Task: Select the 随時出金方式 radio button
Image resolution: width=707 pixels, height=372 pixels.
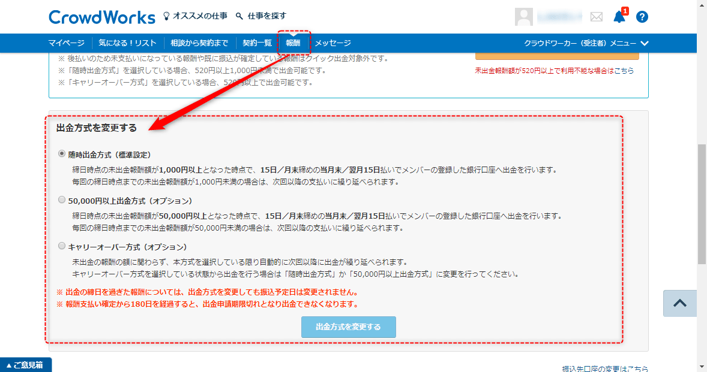Action: 62,154
